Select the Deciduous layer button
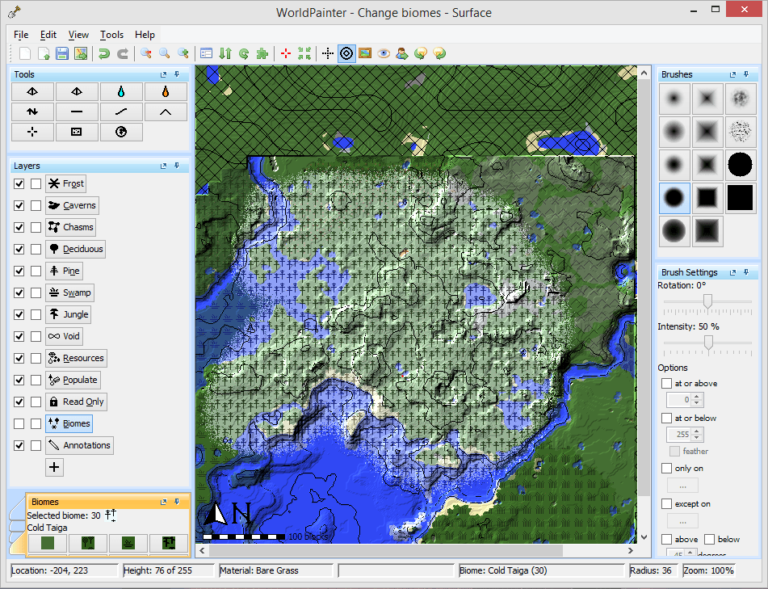This screenshot has height=589, width=768. pyautogui.click(x=75, y=249)
